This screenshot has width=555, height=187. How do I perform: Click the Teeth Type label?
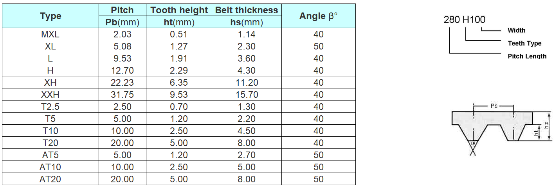point(524,43)
